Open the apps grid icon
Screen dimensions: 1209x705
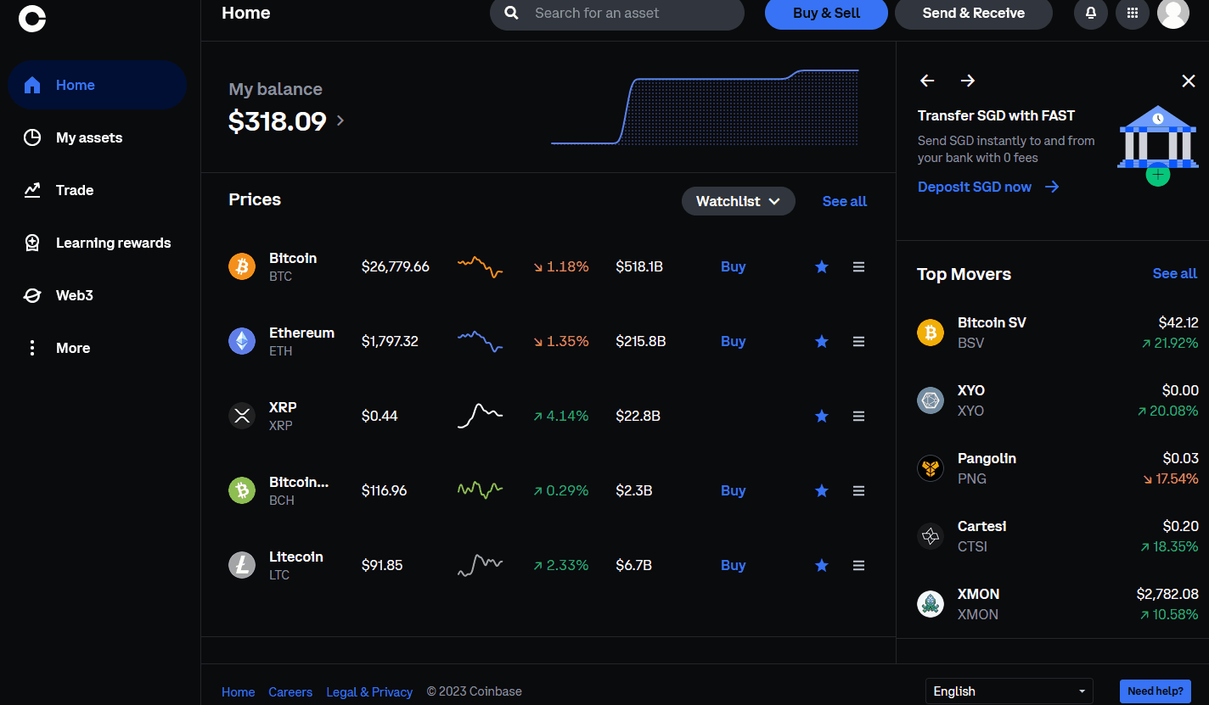[1133, 14]
